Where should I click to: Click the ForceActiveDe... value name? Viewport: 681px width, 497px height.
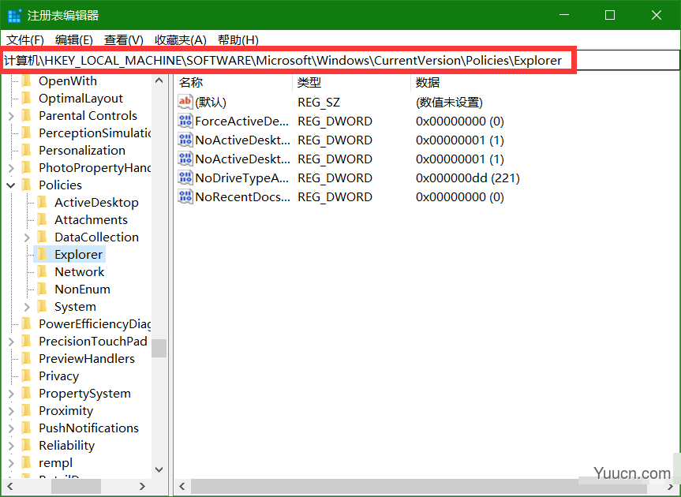point(242,121)
